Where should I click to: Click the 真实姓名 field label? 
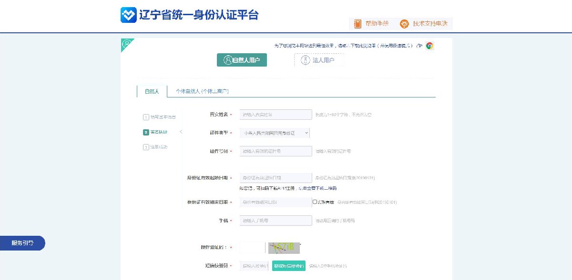pyautogui.click(x=219, y=115)
